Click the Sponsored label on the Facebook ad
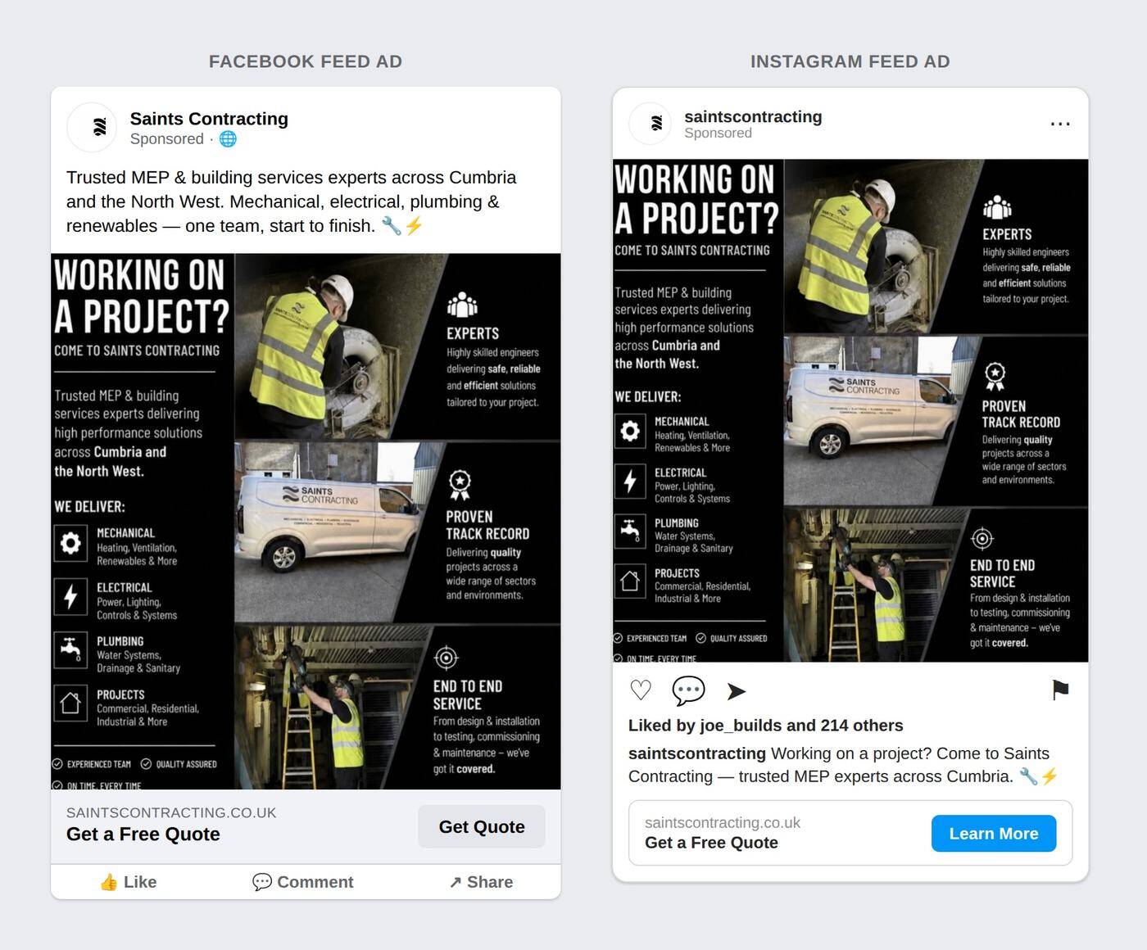This screenshot has height=950, width=1147. click(x=166, y=139)
